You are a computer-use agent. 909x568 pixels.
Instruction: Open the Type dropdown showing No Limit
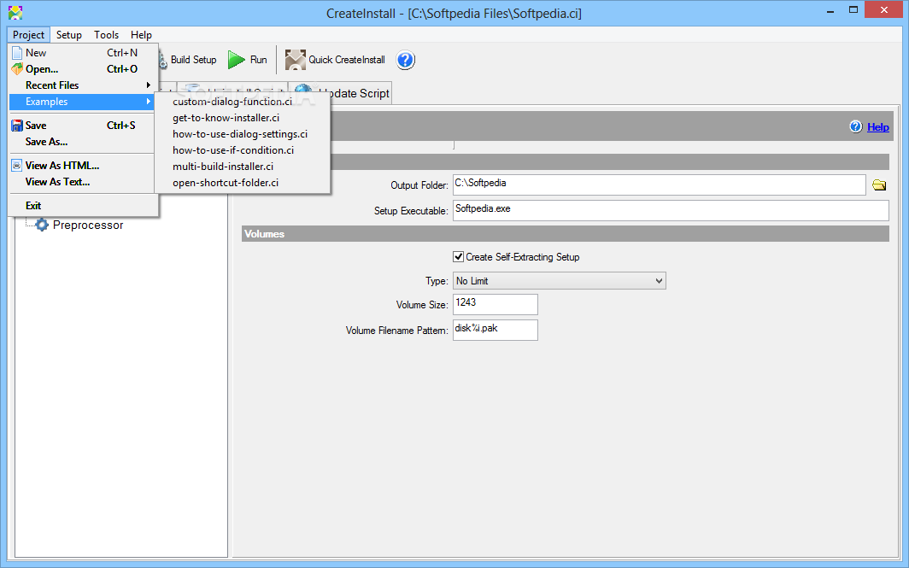tap(559, 280)
